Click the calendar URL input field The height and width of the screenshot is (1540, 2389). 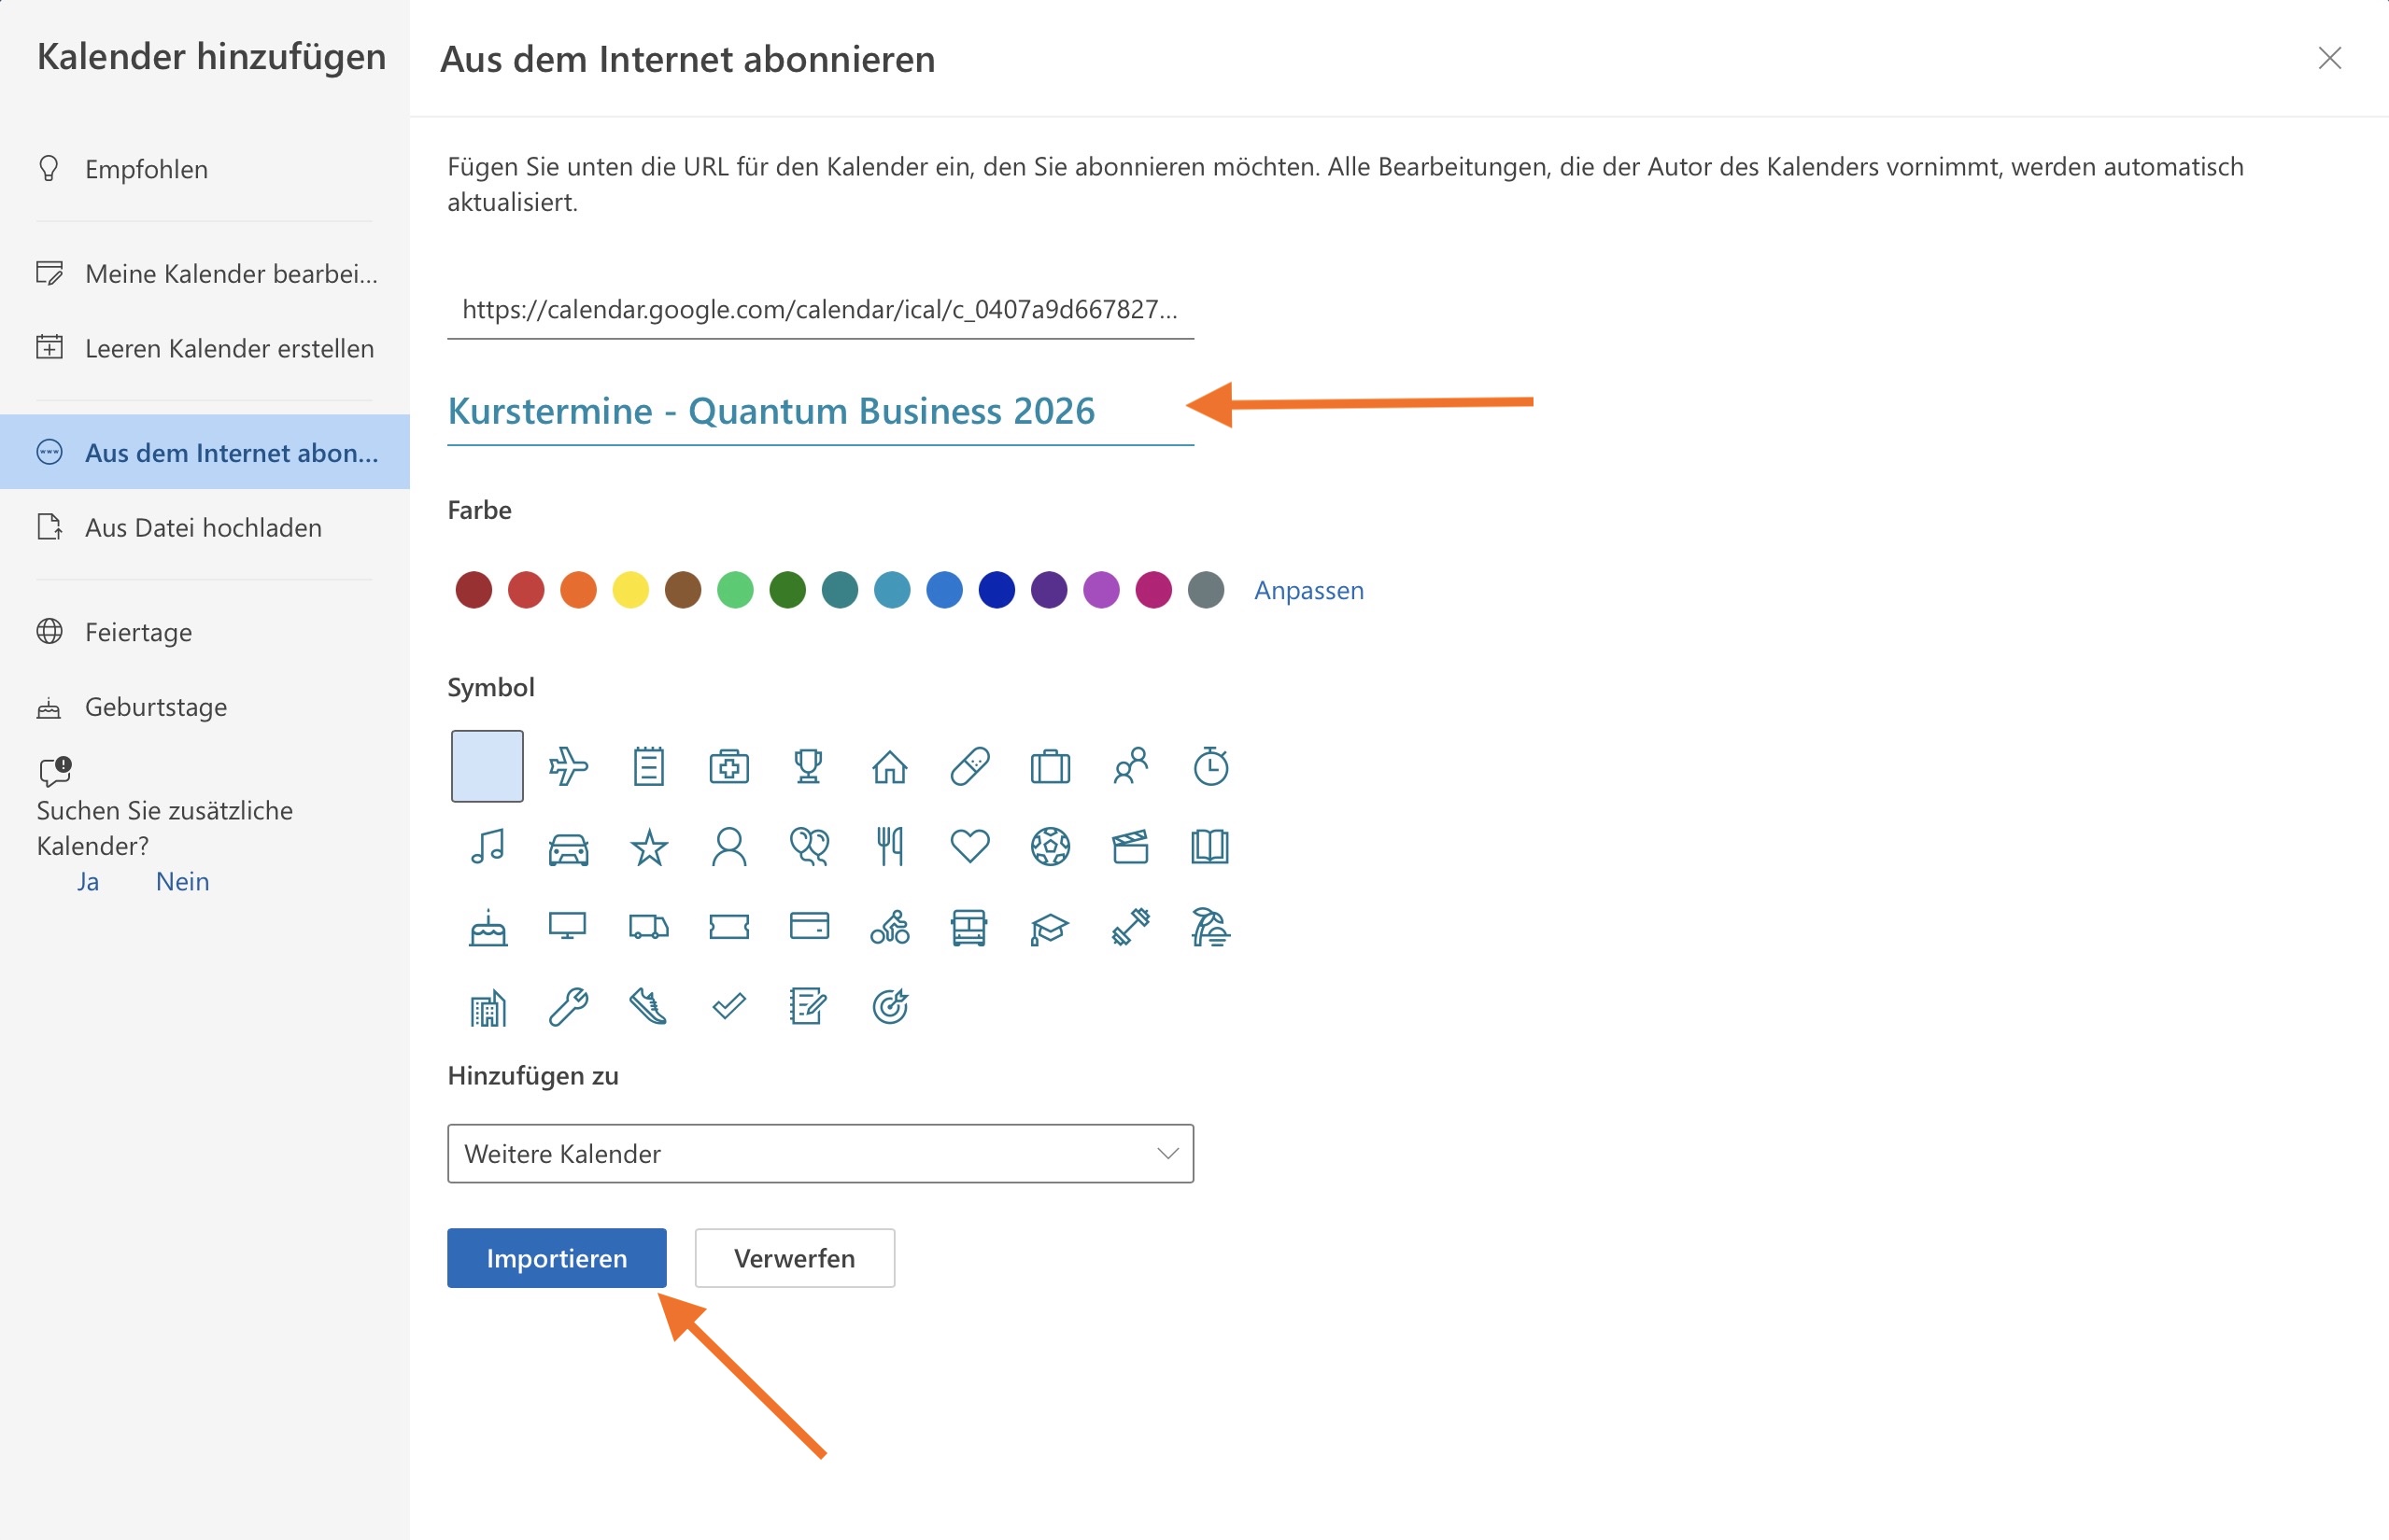point(820,310)
